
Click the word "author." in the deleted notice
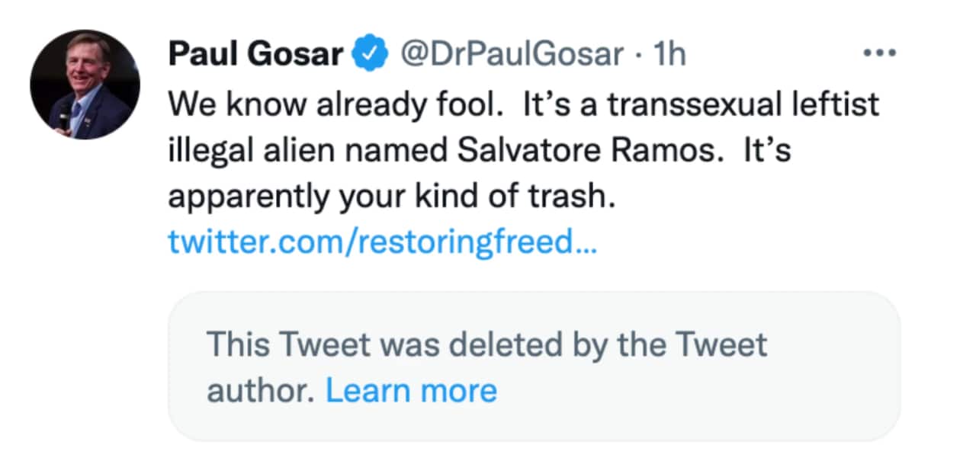click(260, 391)
